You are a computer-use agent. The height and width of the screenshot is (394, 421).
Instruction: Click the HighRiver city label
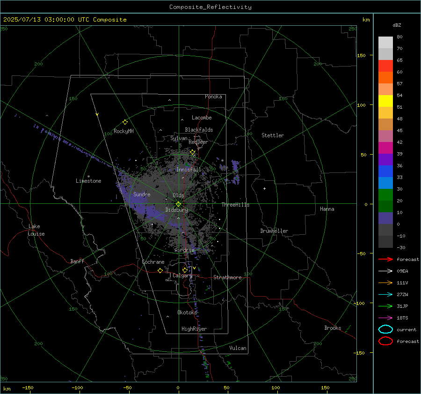click(194, 329)
